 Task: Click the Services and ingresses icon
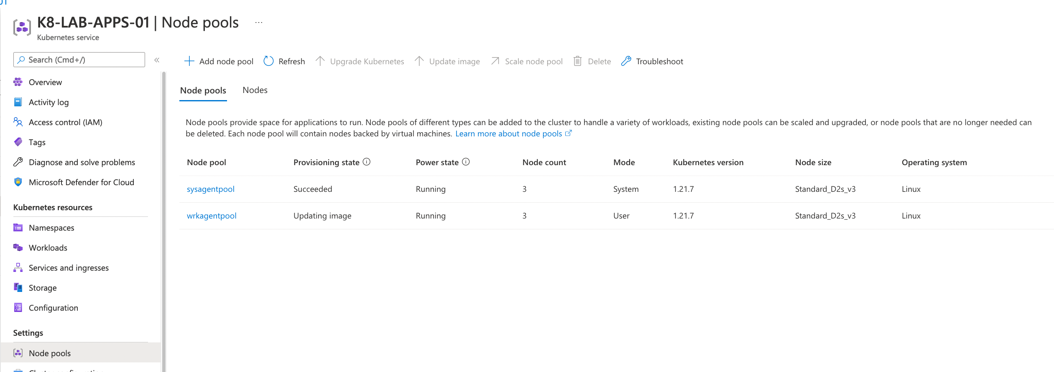(18, 268)
